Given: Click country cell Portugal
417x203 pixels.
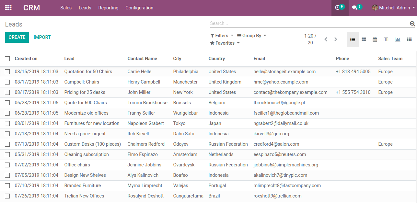Looking at the screenshot, I should tap(217, 186).
